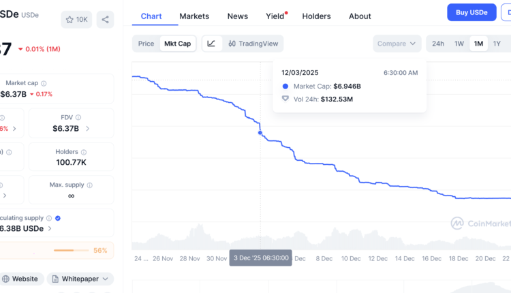
Task: Click the Max. supply info icon
Action: tap(90, 185)
